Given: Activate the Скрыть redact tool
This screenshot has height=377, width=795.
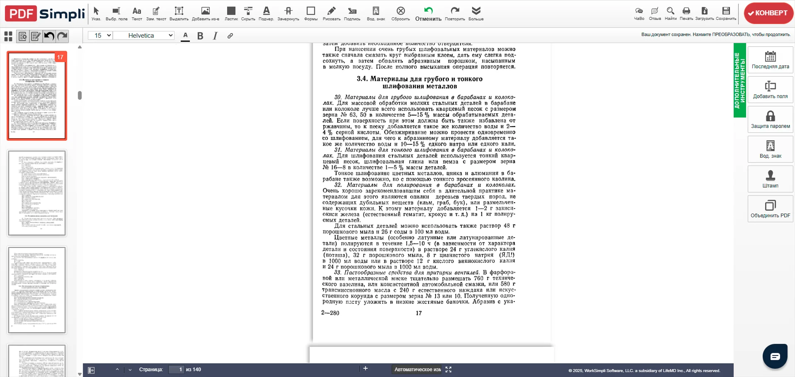Looking at the screenshot, I should 248,13.
